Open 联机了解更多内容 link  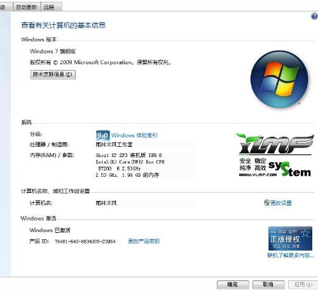(291, 255)
